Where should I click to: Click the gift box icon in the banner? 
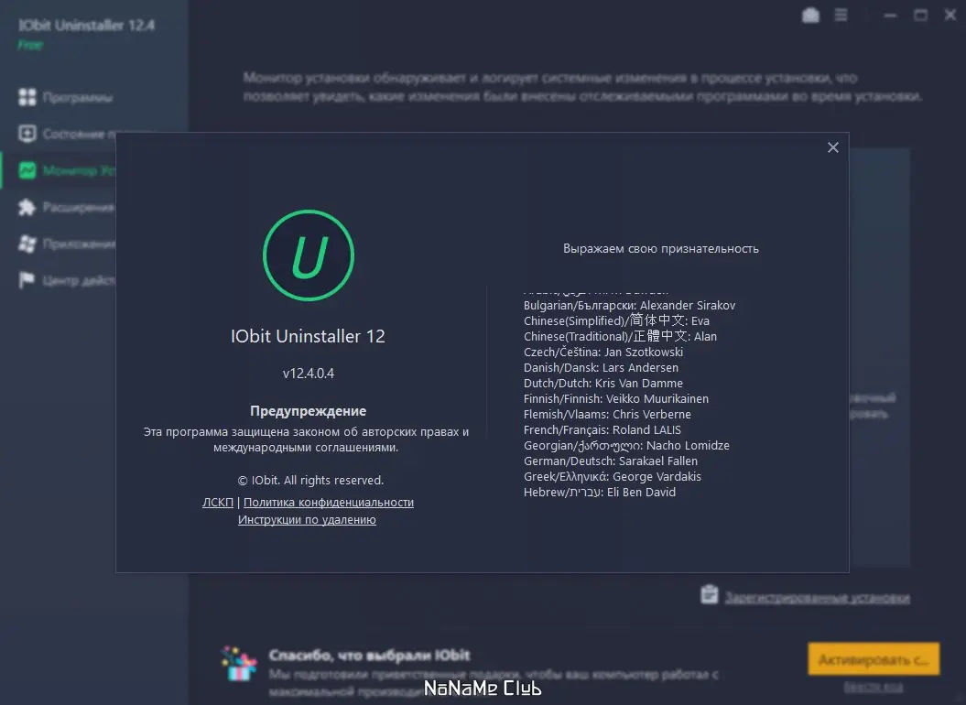point(239,663)
